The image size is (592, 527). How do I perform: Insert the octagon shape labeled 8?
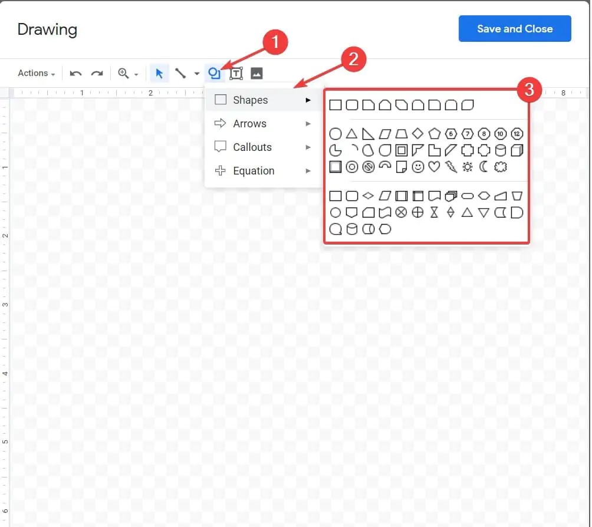pos(484,134)
